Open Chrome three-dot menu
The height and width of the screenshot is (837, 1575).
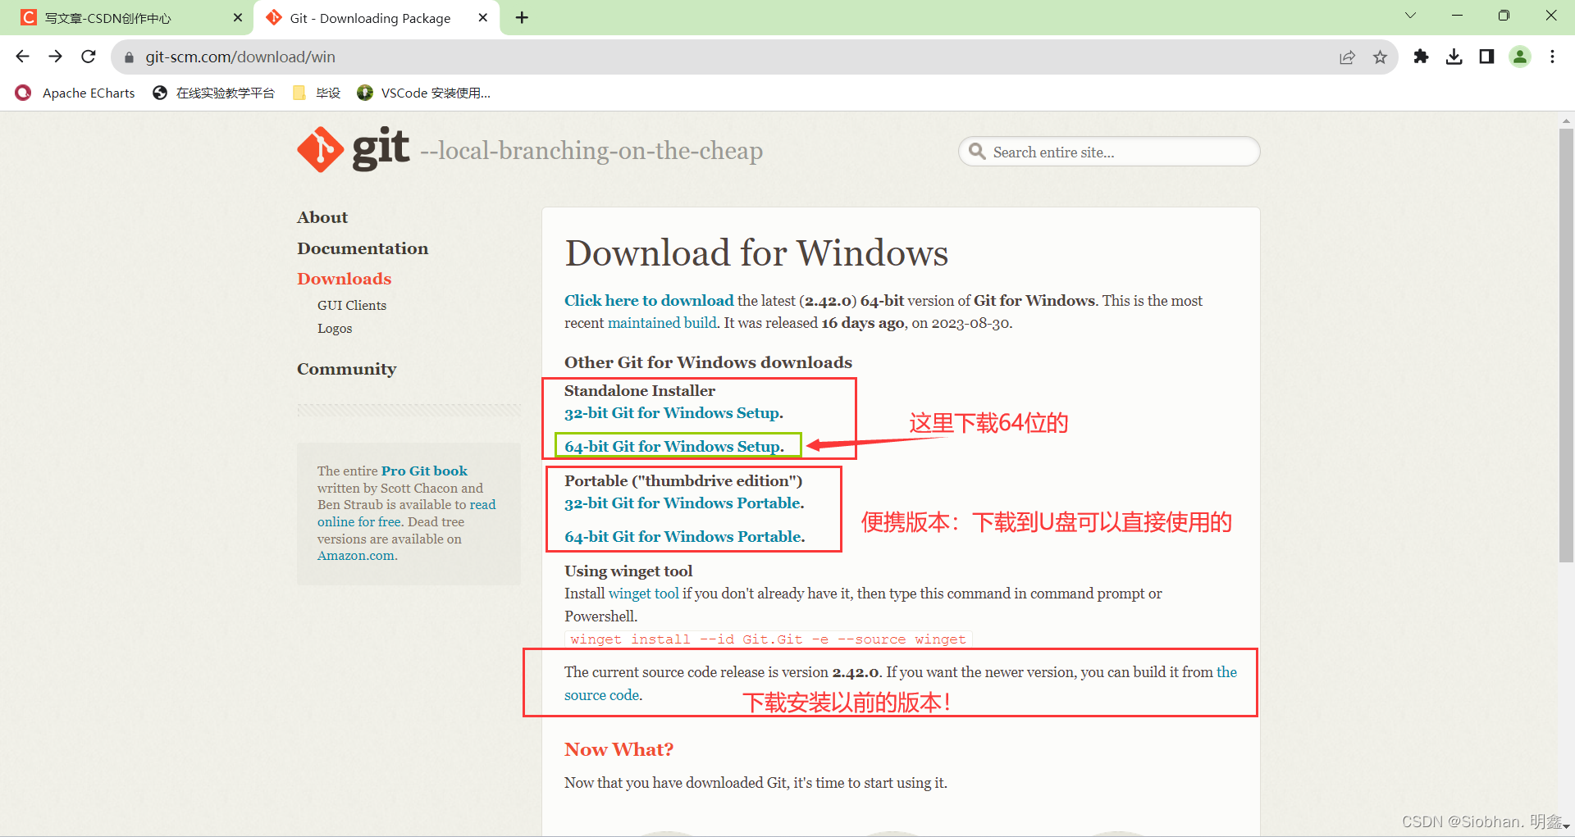(1552, 57)
